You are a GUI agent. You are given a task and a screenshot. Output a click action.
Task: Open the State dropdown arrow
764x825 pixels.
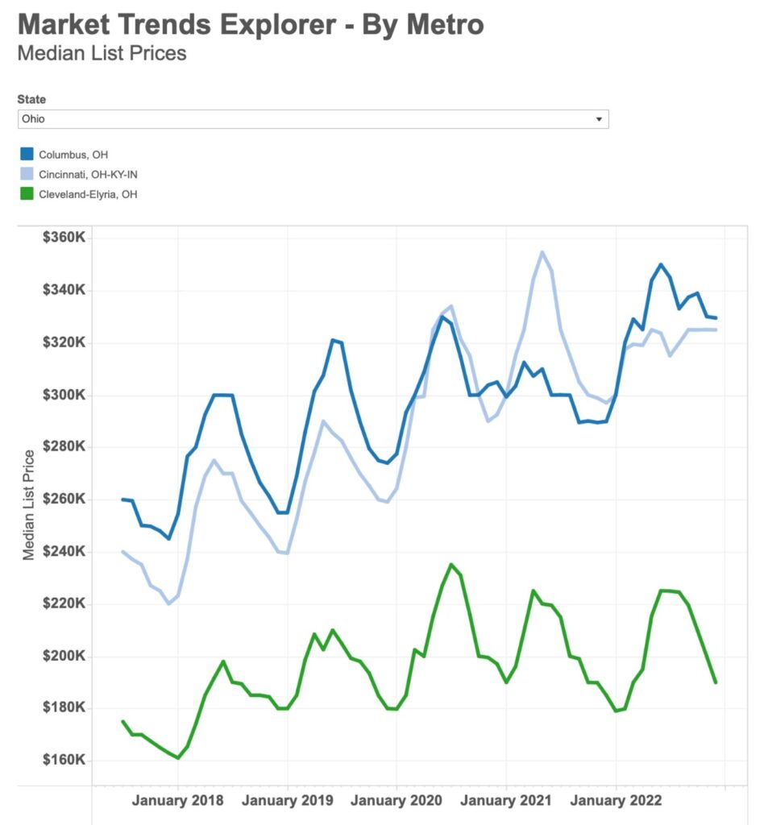coord(598,119)
